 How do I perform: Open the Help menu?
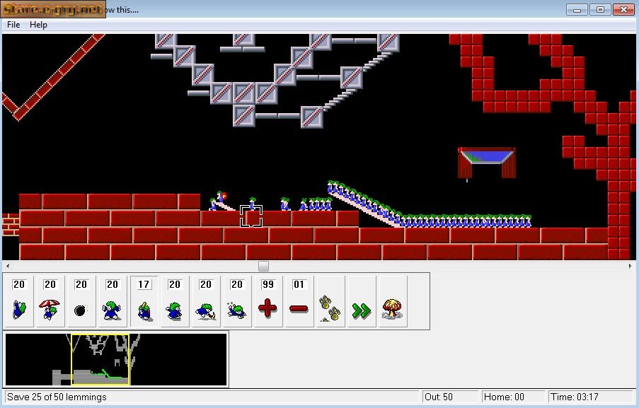point(38,25)
